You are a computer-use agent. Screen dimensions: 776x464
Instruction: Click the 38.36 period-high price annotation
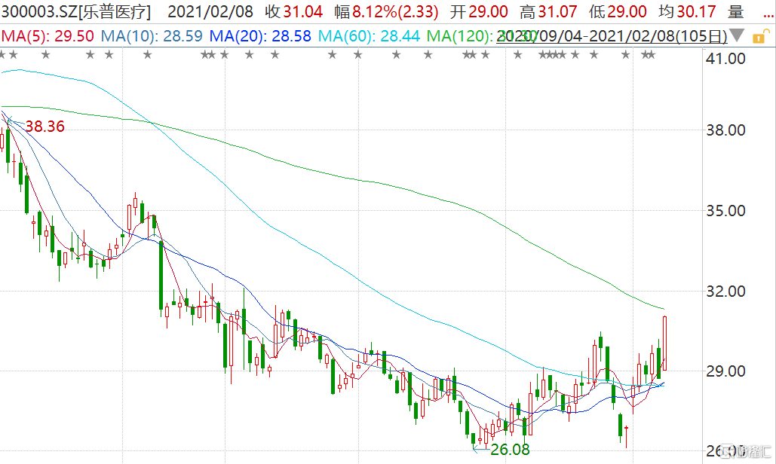coord(45,127)
